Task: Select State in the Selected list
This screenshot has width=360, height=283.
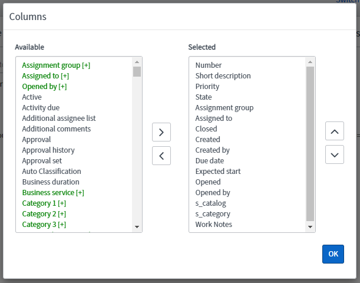Action: pos(203,97)
